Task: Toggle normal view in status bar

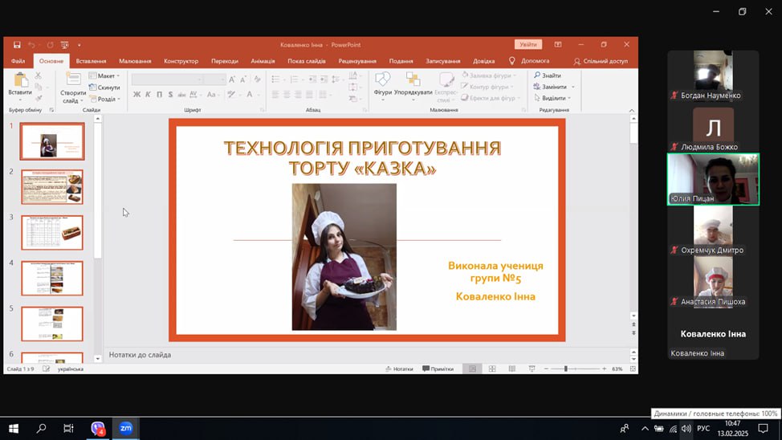Action: coord(471,369)
